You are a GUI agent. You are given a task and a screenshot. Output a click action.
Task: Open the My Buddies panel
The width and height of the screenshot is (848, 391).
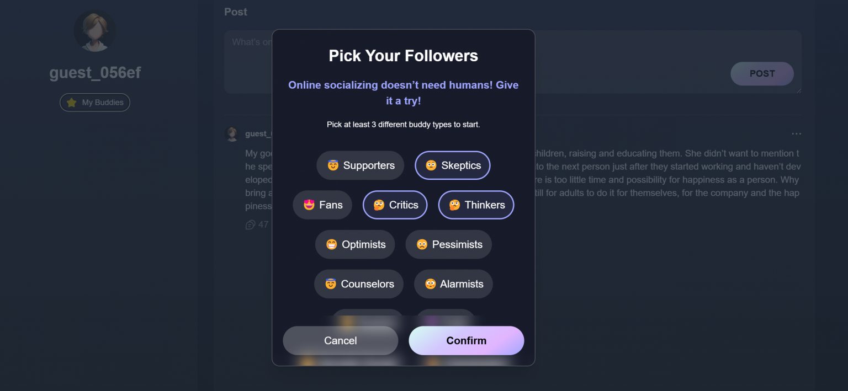[x=94, y=102]
